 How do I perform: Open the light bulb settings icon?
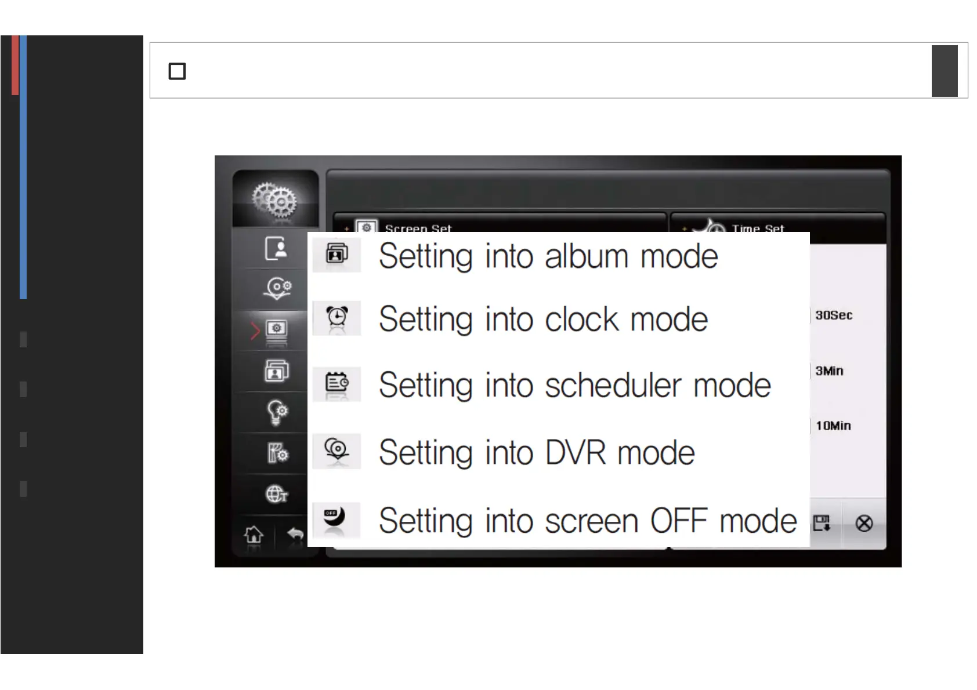point(277,412)
